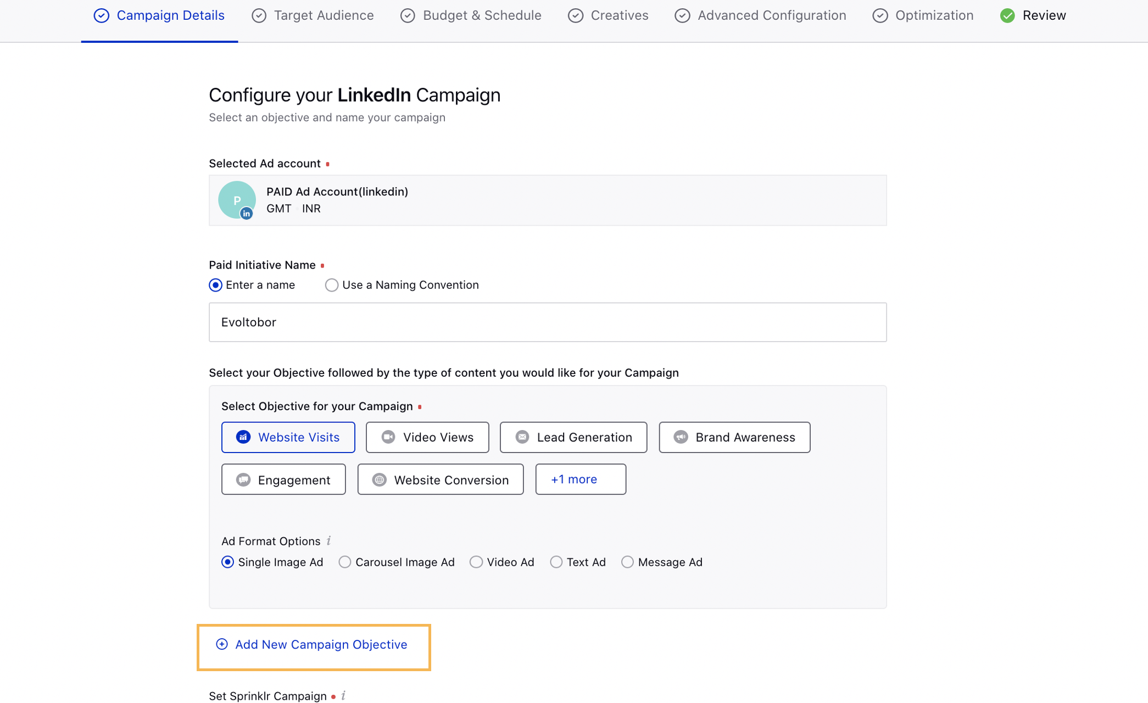Click the Video Views camera icon

(388, 437)
